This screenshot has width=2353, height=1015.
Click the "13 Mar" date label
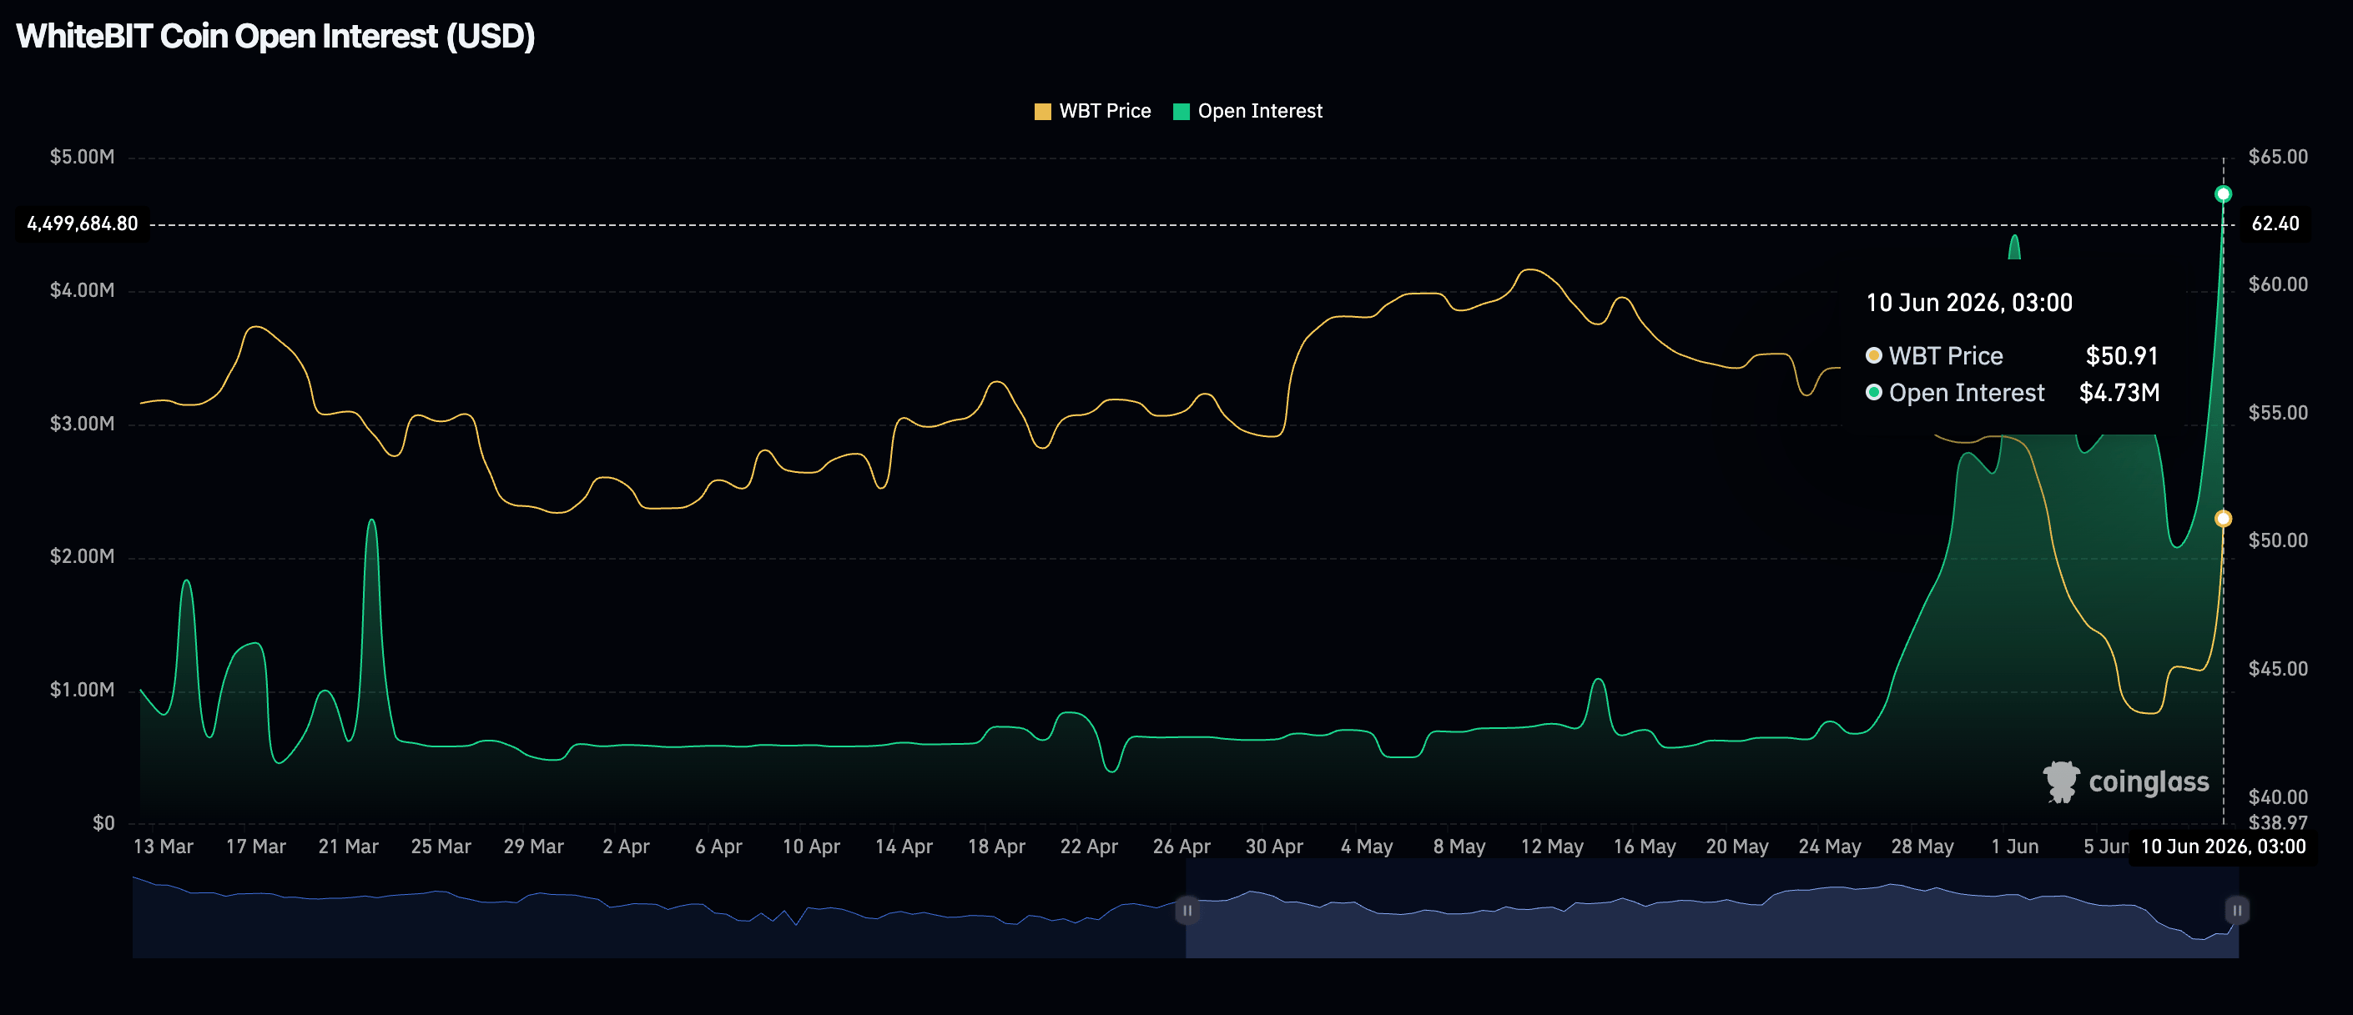click(164, 847)
